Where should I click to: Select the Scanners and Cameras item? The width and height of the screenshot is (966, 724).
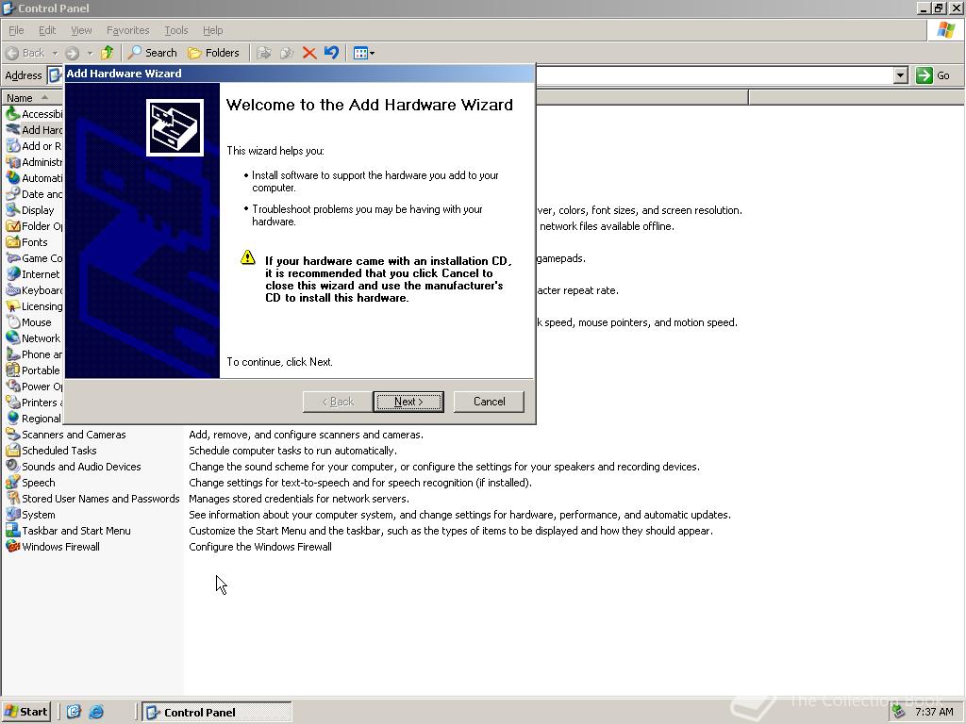pos(66,434)
